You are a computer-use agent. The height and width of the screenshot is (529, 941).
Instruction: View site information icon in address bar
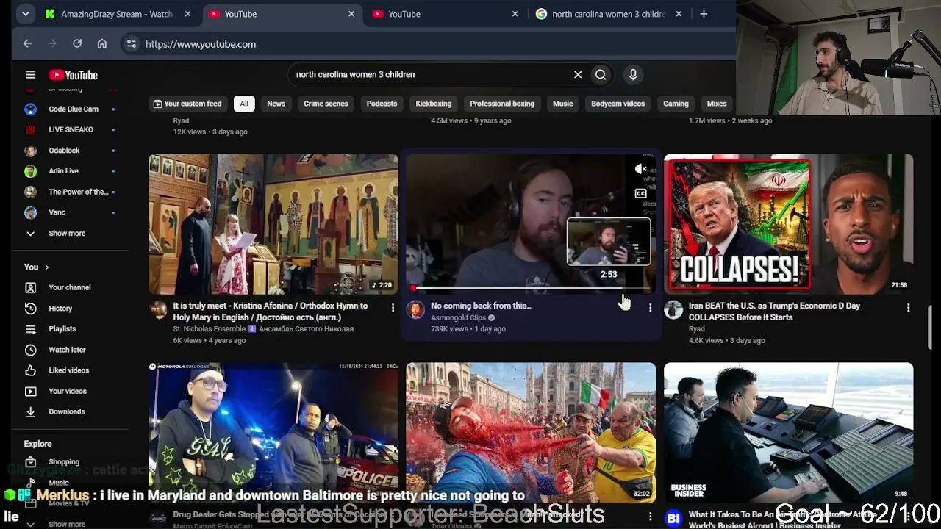[131, 44]
